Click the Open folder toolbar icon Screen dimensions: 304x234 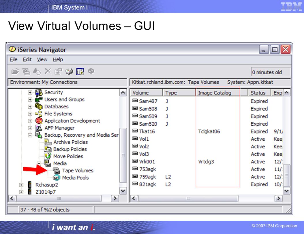pyautogui.click(x=15, y=71)
